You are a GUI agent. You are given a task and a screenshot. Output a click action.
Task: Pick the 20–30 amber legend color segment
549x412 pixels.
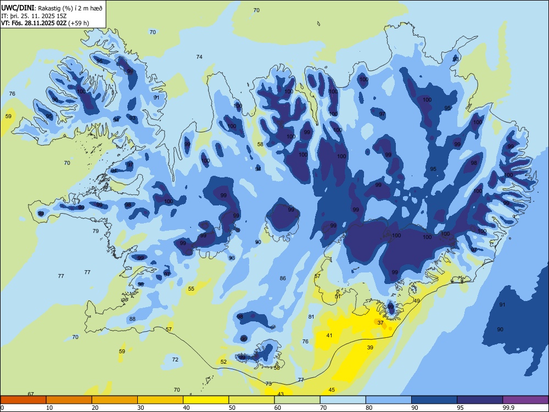(x=115, y=400)
